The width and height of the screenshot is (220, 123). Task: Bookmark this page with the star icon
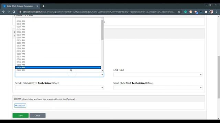click(179, 12)
